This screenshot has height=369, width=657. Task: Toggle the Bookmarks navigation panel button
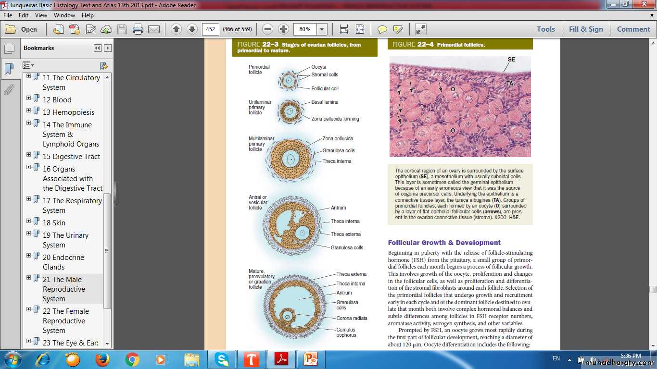click(x=9, y=69)
